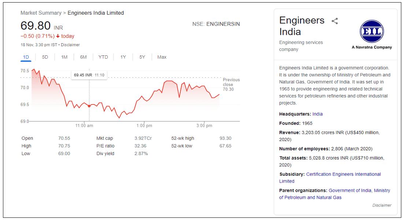Click the Government of India link
403x220 pixels.
click(350, 190)
